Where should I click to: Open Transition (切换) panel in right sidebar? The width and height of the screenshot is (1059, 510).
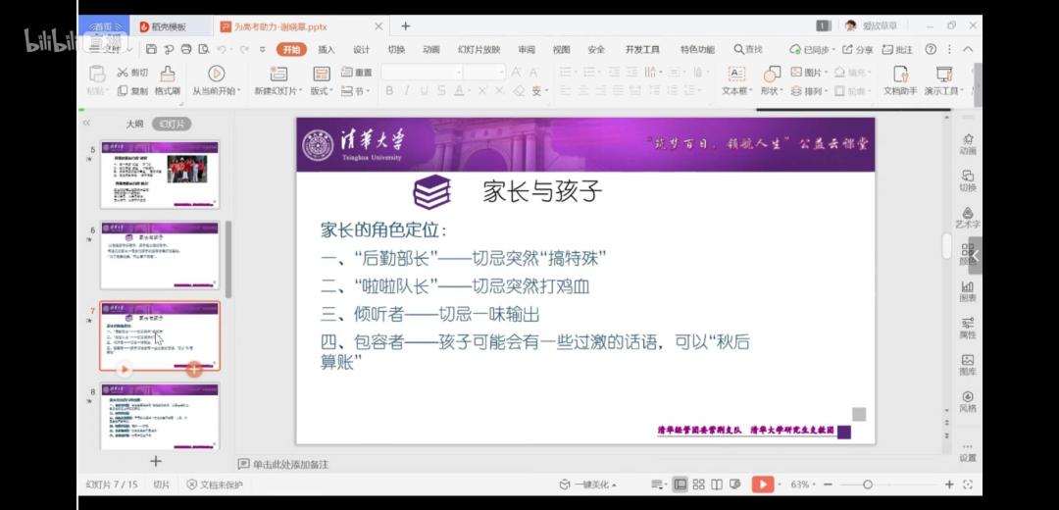tap(968, 180)
